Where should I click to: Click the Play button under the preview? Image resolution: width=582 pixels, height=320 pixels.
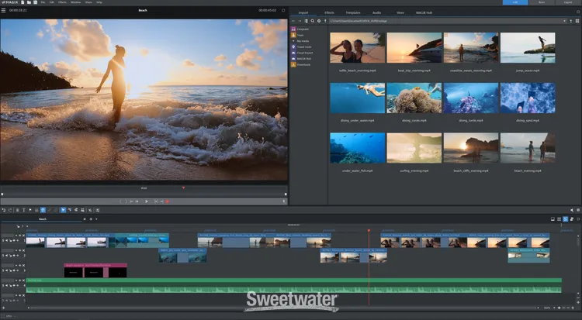[x=146, y=201]
